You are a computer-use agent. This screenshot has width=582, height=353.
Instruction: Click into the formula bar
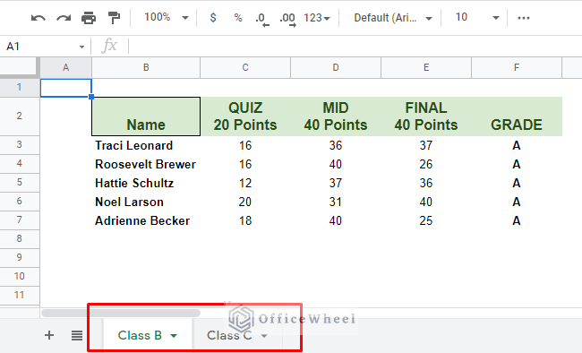(x=355, y=47)
